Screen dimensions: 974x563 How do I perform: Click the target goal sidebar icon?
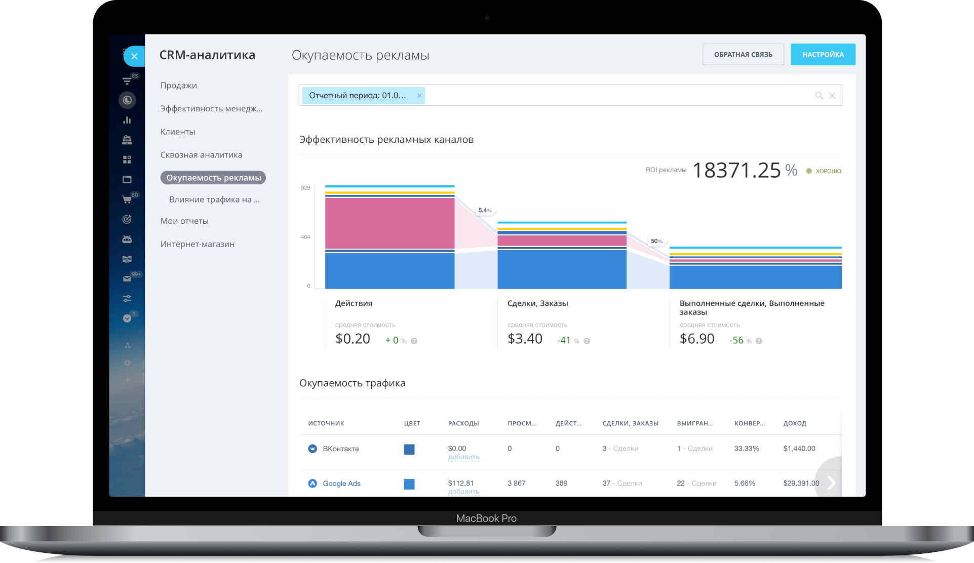[x=127, y=219]
